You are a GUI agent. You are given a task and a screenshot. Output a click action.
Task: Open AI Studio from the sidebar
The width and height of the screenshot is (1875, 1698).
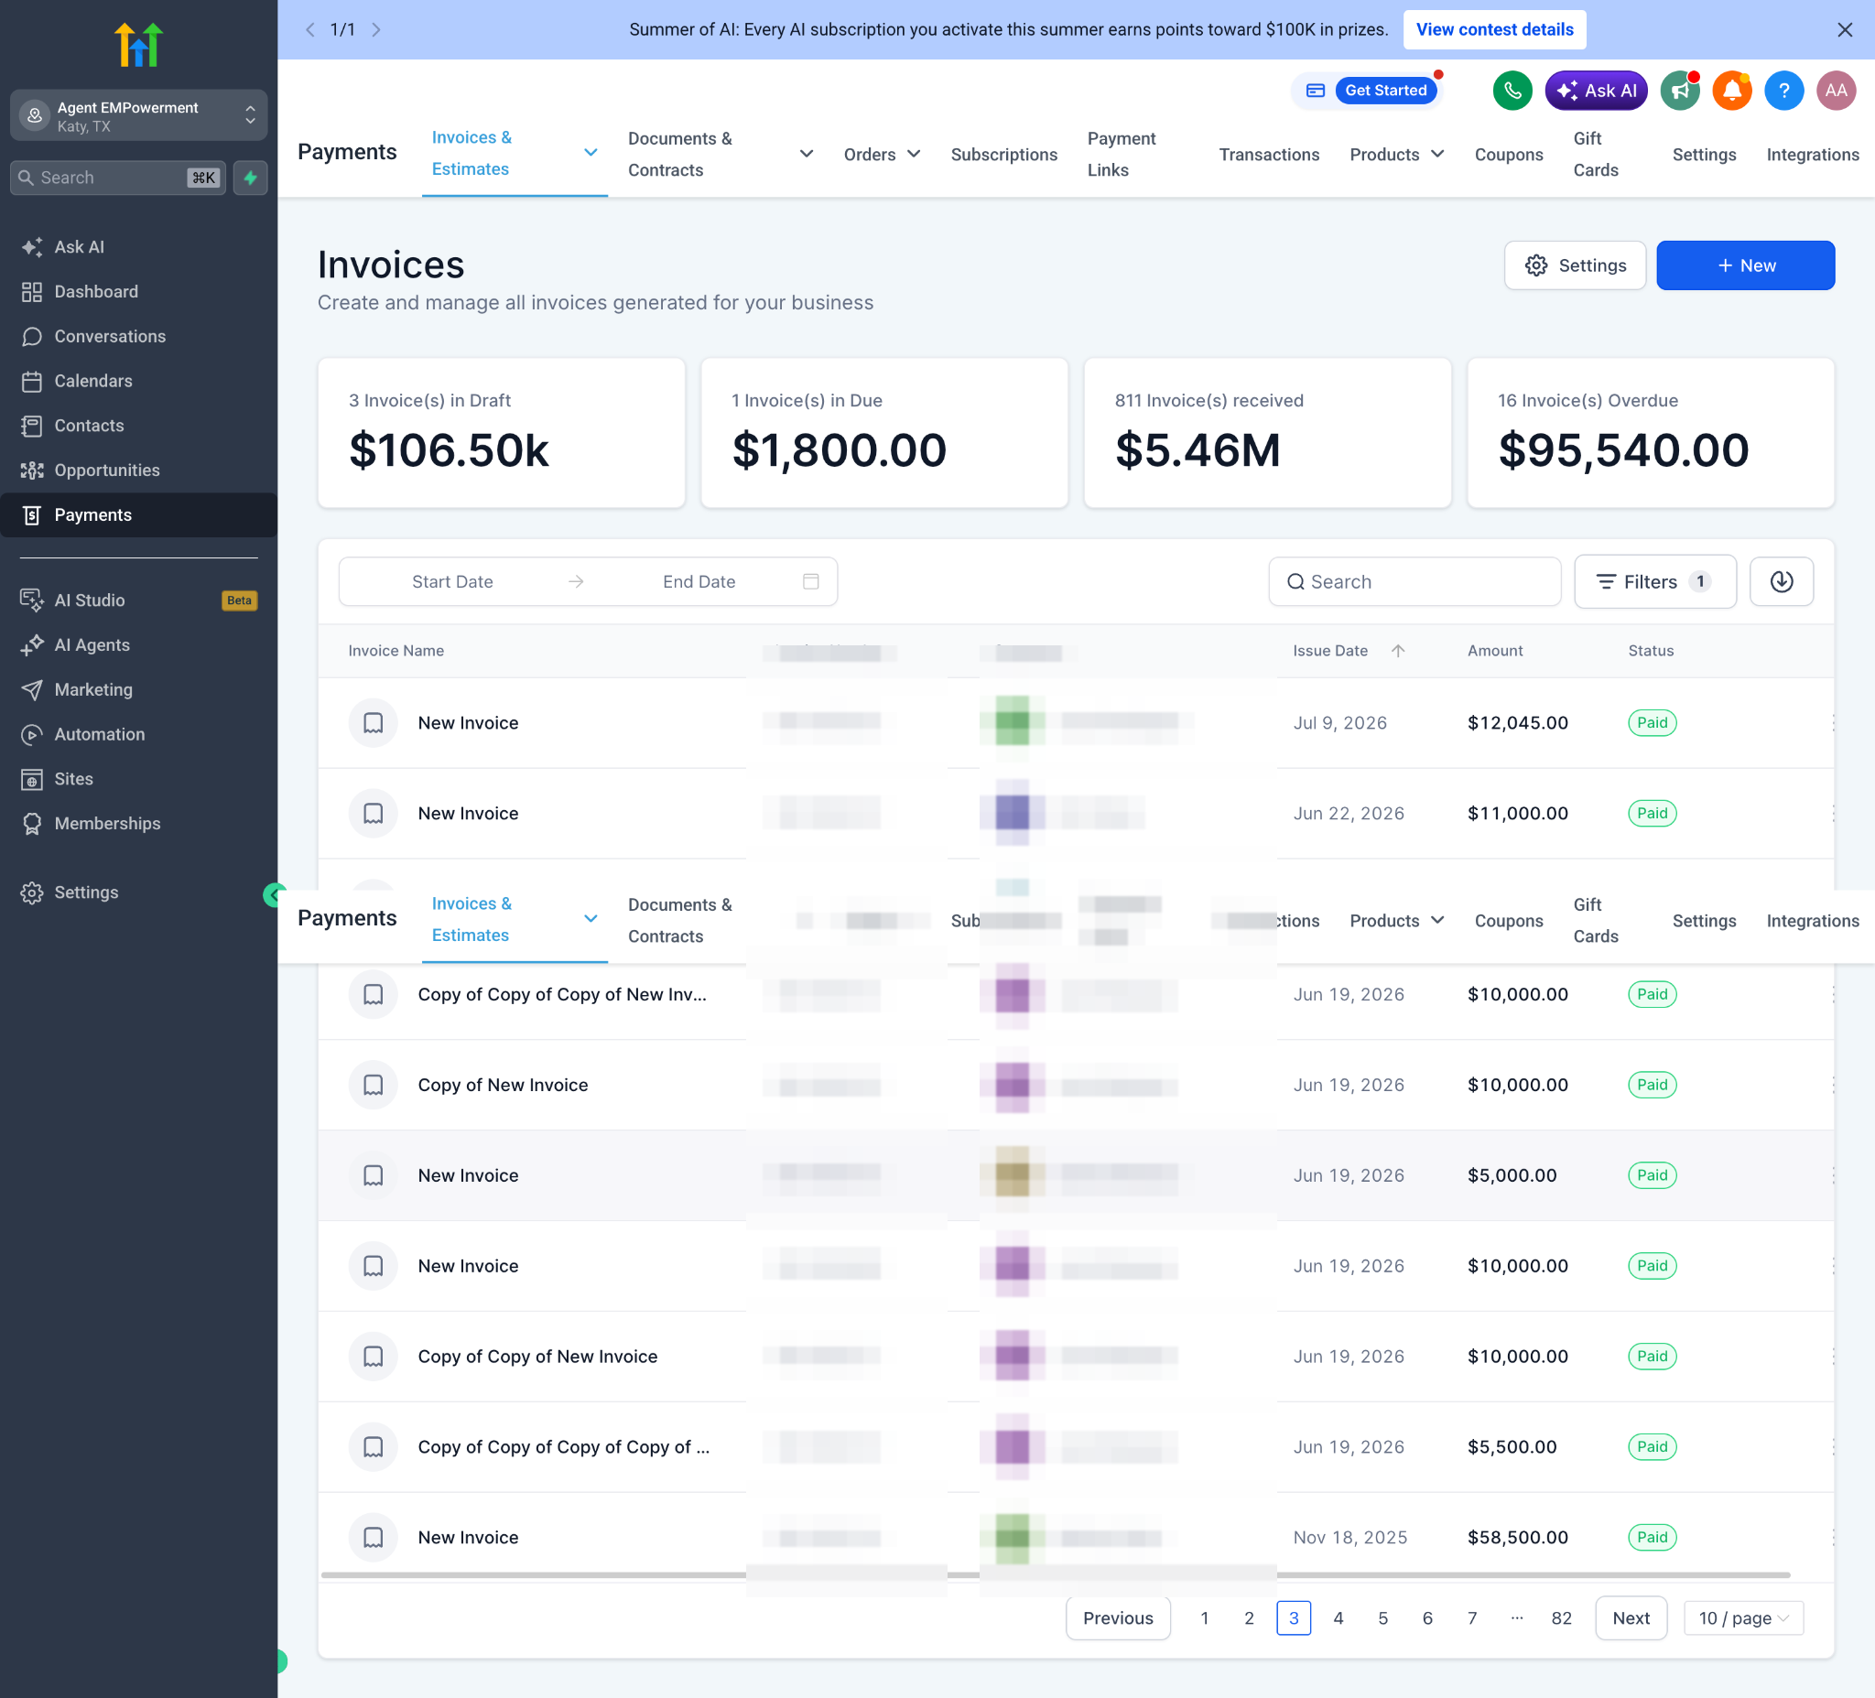tap(138, 600)
